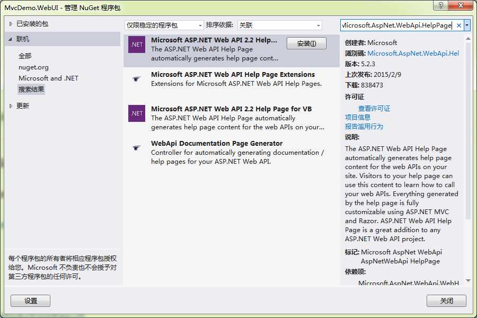Click the details pane scroll up arrow

468,39
